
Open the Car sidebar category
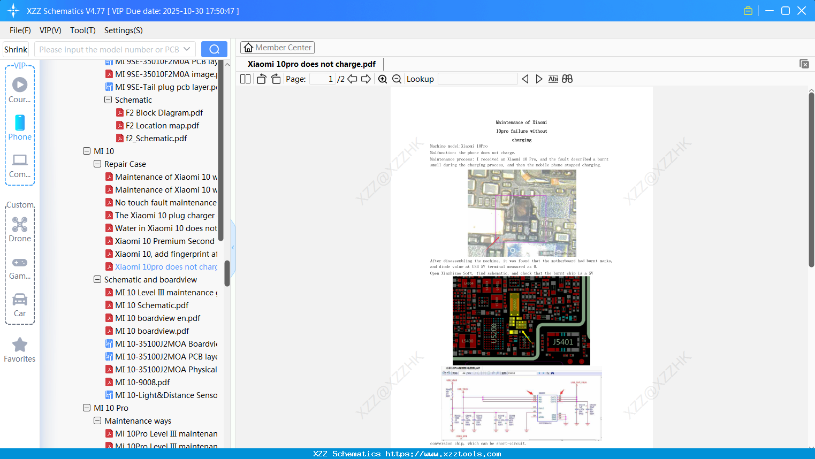click(x=20, y=305)
